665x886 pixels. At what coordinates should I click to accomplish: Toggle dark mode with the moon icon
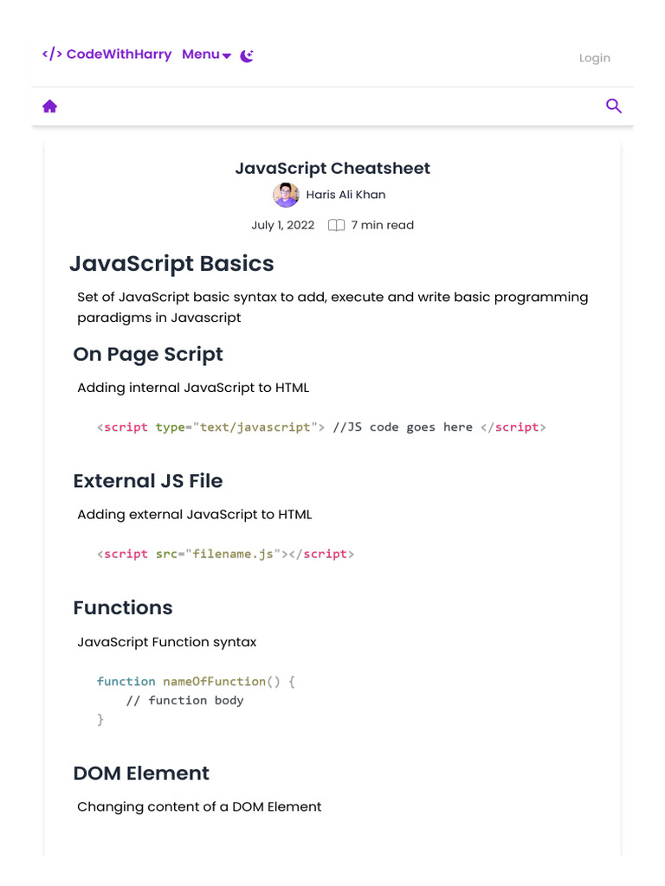coord(247,55)
